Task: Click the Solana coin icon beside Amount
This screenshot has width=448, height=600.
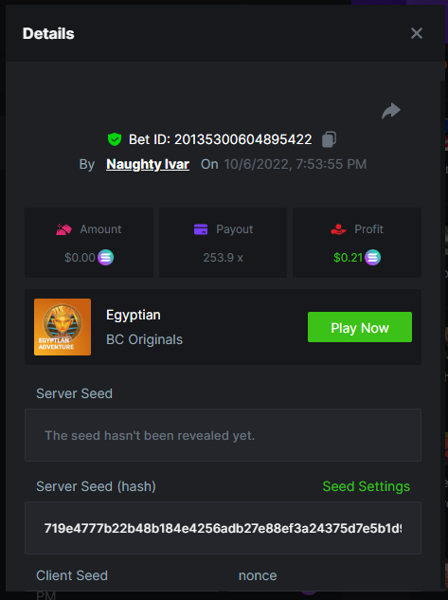Action: coord(105,257)
